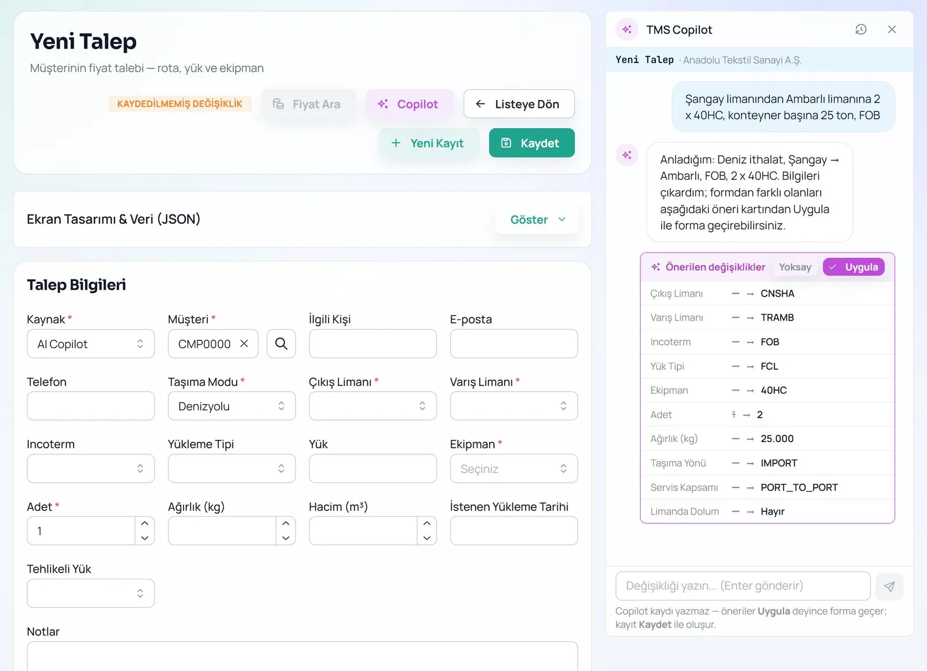The width and height of the screenshot is (927, 671).
Task: Open the Taşıma Modu Denizyolu dropdown
Action: point(232,406)
